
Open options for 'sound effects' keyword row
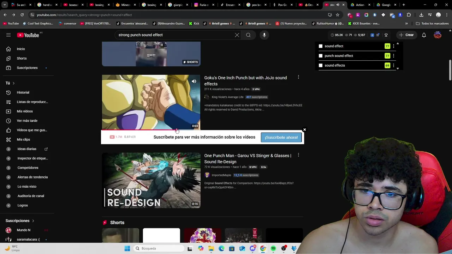point(393,65)
